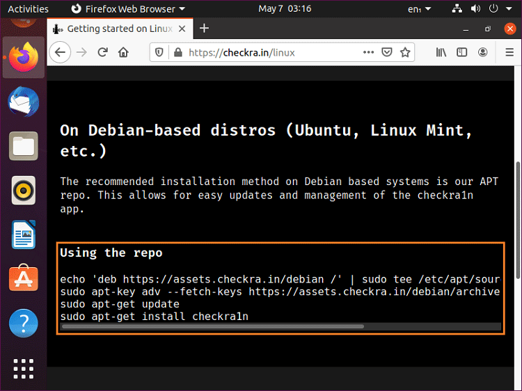Click the 'sudo apt-get install checkra1n' line

click(154, 316)
